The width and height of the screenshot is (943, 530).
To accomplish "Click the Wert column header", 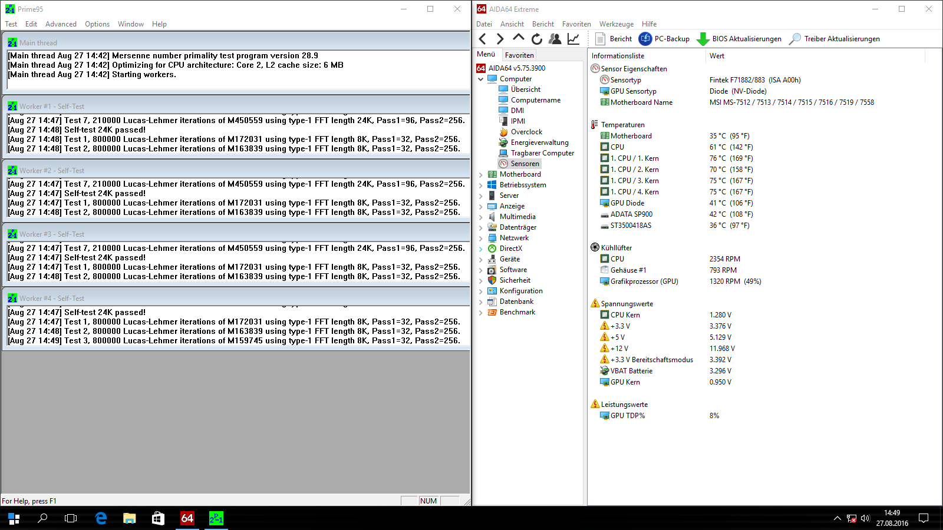I will (x=816, y=56).
